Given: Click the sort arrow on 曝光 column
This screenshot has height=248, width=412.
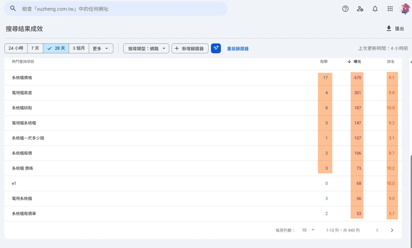Looking at the screenshot, I should pos(349,62).
